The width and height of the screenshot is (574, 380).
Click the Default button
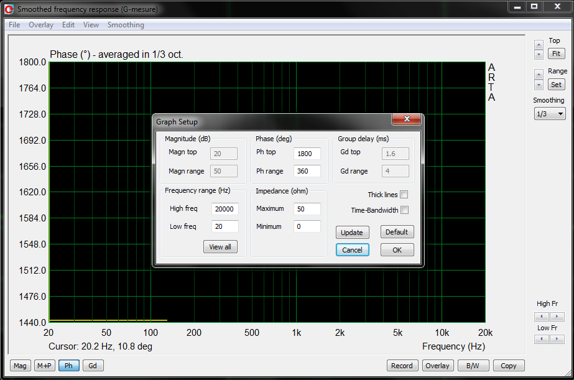point(397,232)
